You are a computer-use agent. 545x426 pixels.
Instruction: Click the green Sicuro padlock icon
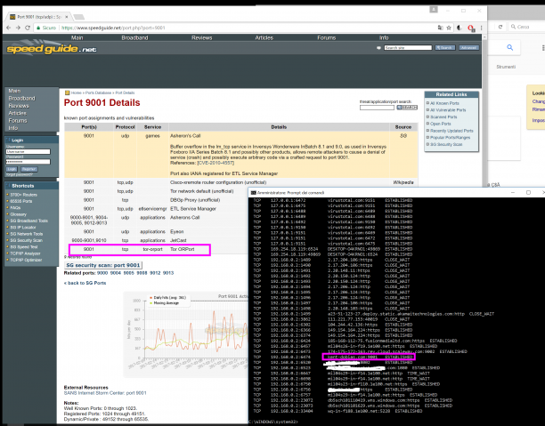tap(38, 28)
